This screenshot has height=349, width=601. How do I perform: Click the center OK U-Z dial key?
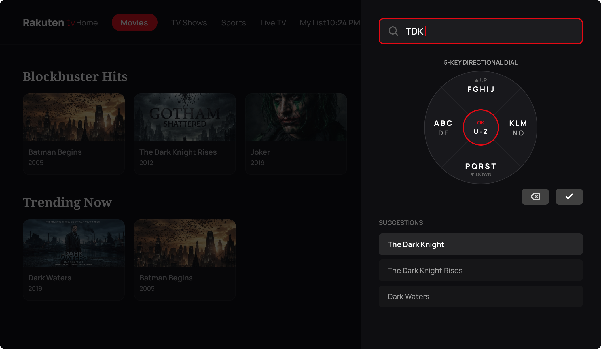coord(481,127)
